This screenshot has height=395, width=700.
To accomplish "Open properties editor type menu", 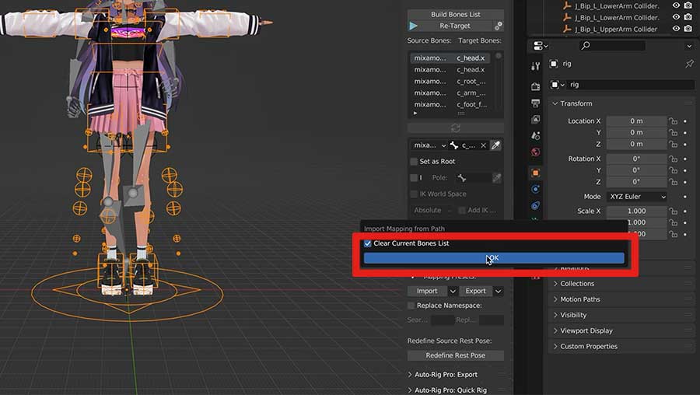I will pos(541,46).
